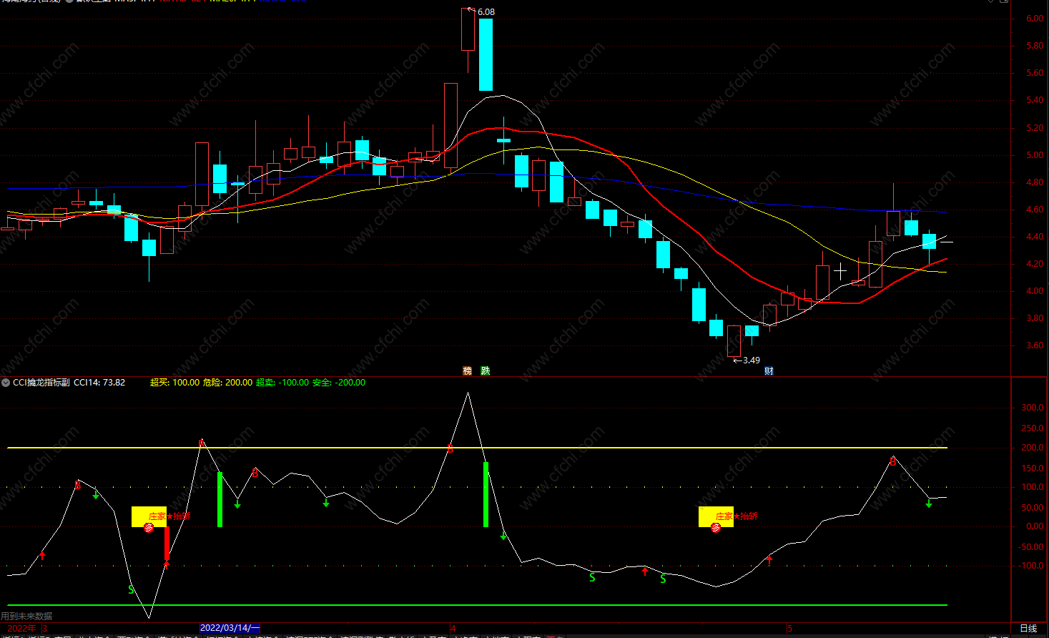Click the 300.0 CCI axis label

[x=1032, y=408]
